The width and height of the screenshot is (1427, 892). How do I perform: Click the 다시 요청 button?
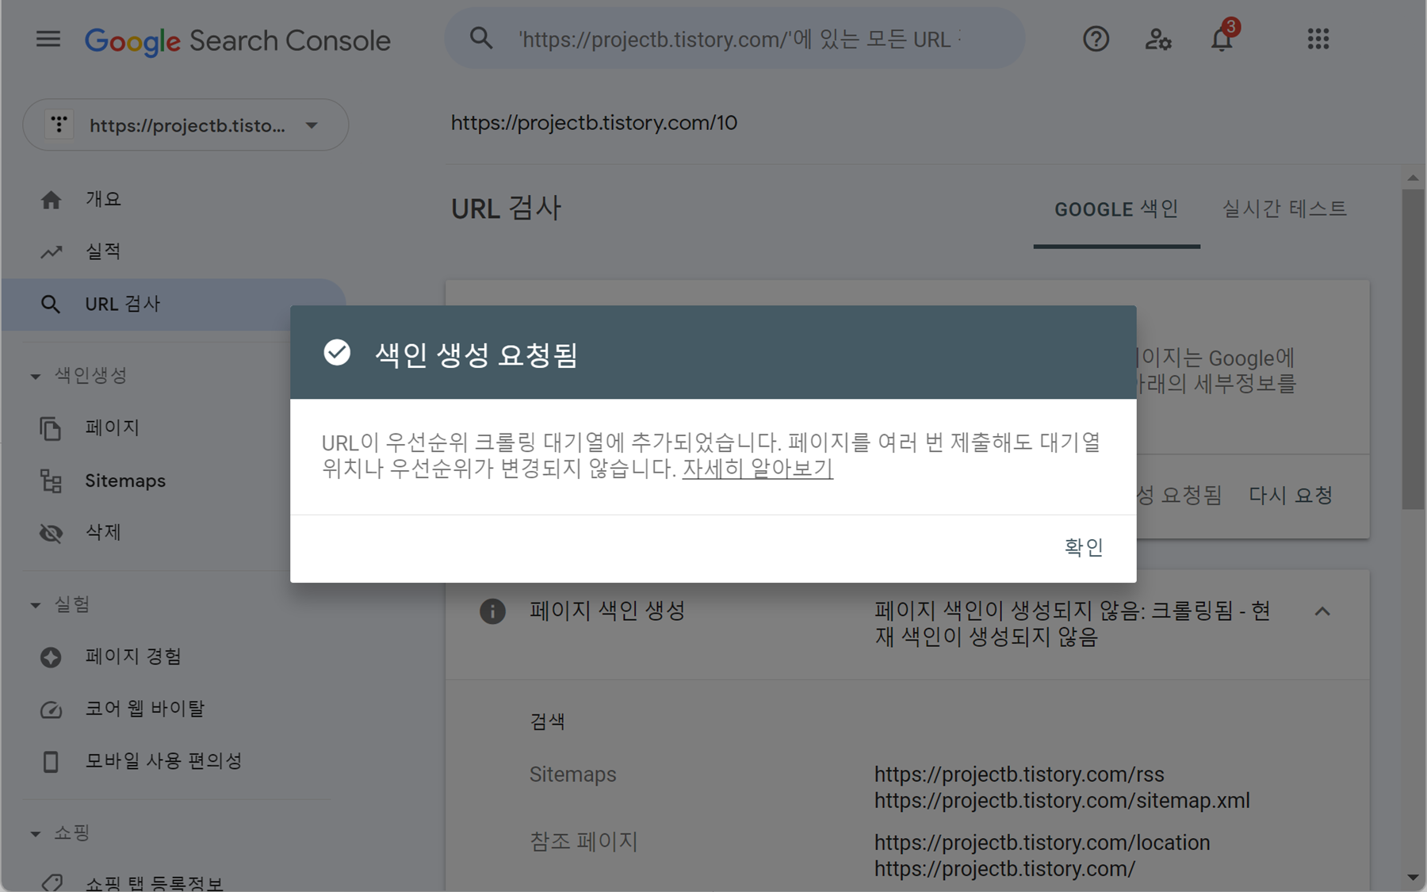[1290, 496]
